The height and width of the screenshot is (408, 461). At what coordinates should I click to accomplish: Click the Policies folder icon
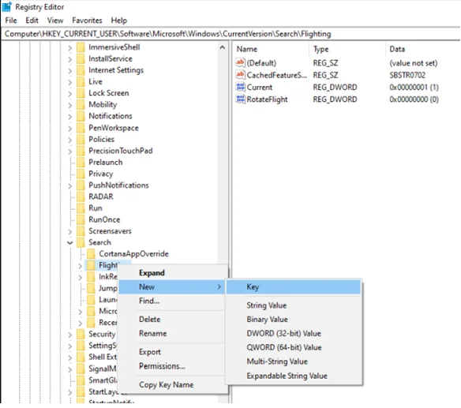tap(81, 140)
